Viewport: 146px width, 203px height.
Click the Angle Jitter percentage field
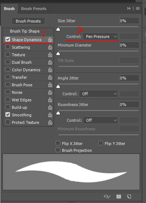point(129,78)
